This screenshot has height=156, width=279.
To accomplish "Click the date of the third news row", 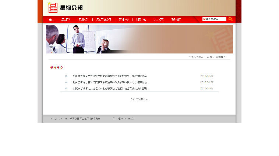I will pos(207,88).
